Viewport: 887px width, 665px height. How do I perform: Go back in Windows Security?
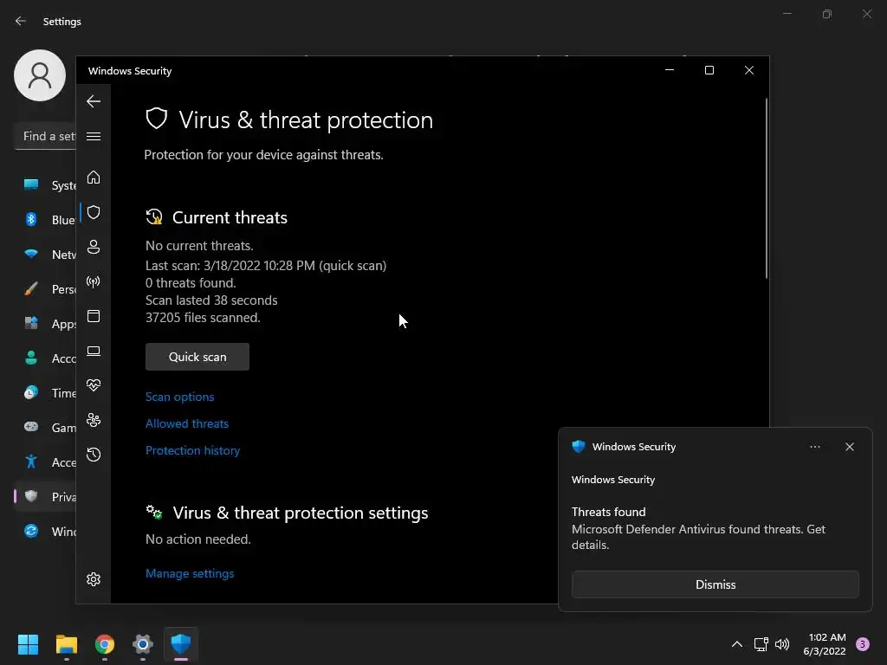tap(94, 101)
